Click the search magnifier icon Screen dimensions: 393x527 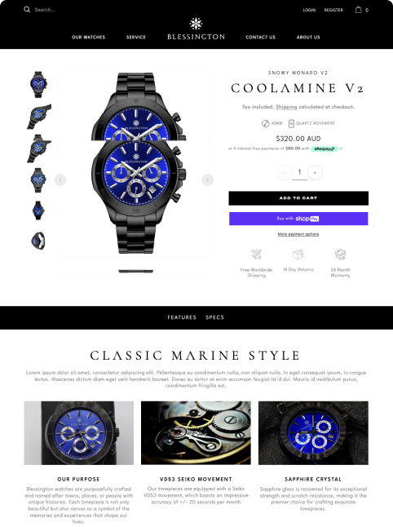click(27, 10)
